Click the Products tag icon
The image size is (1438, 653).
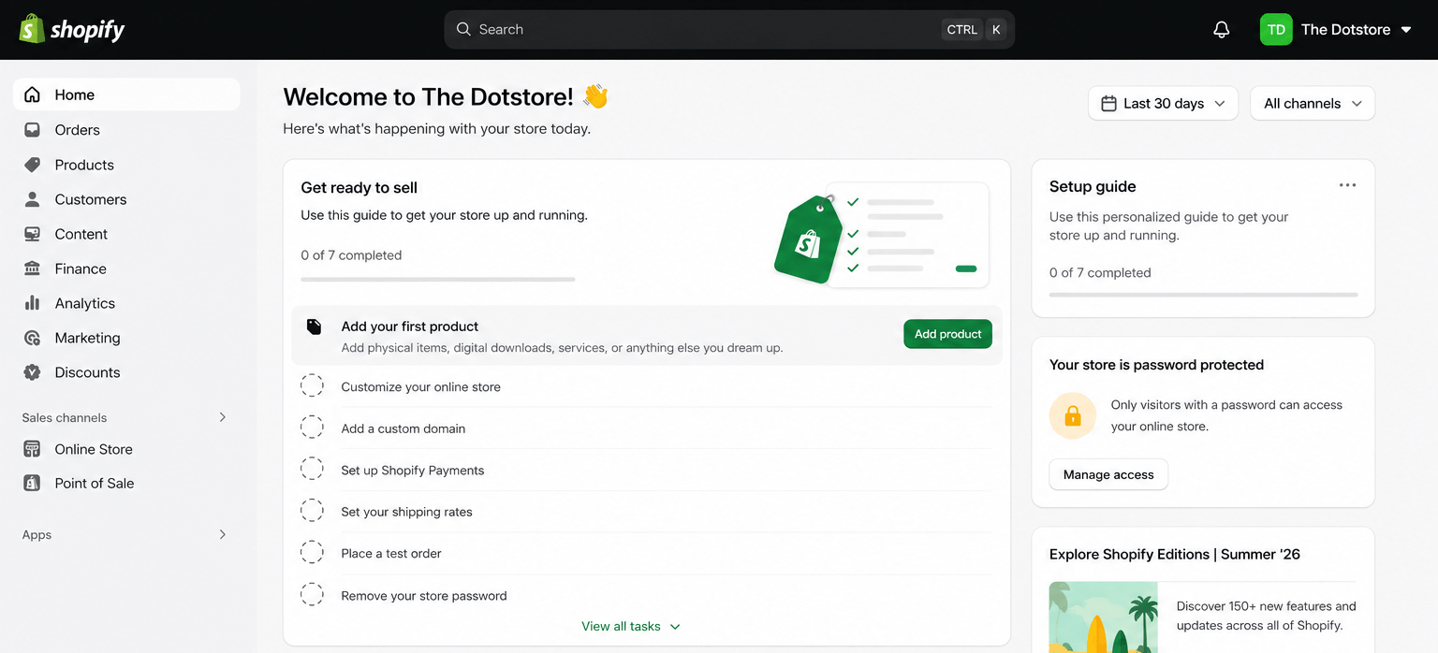tap(32, 165)
